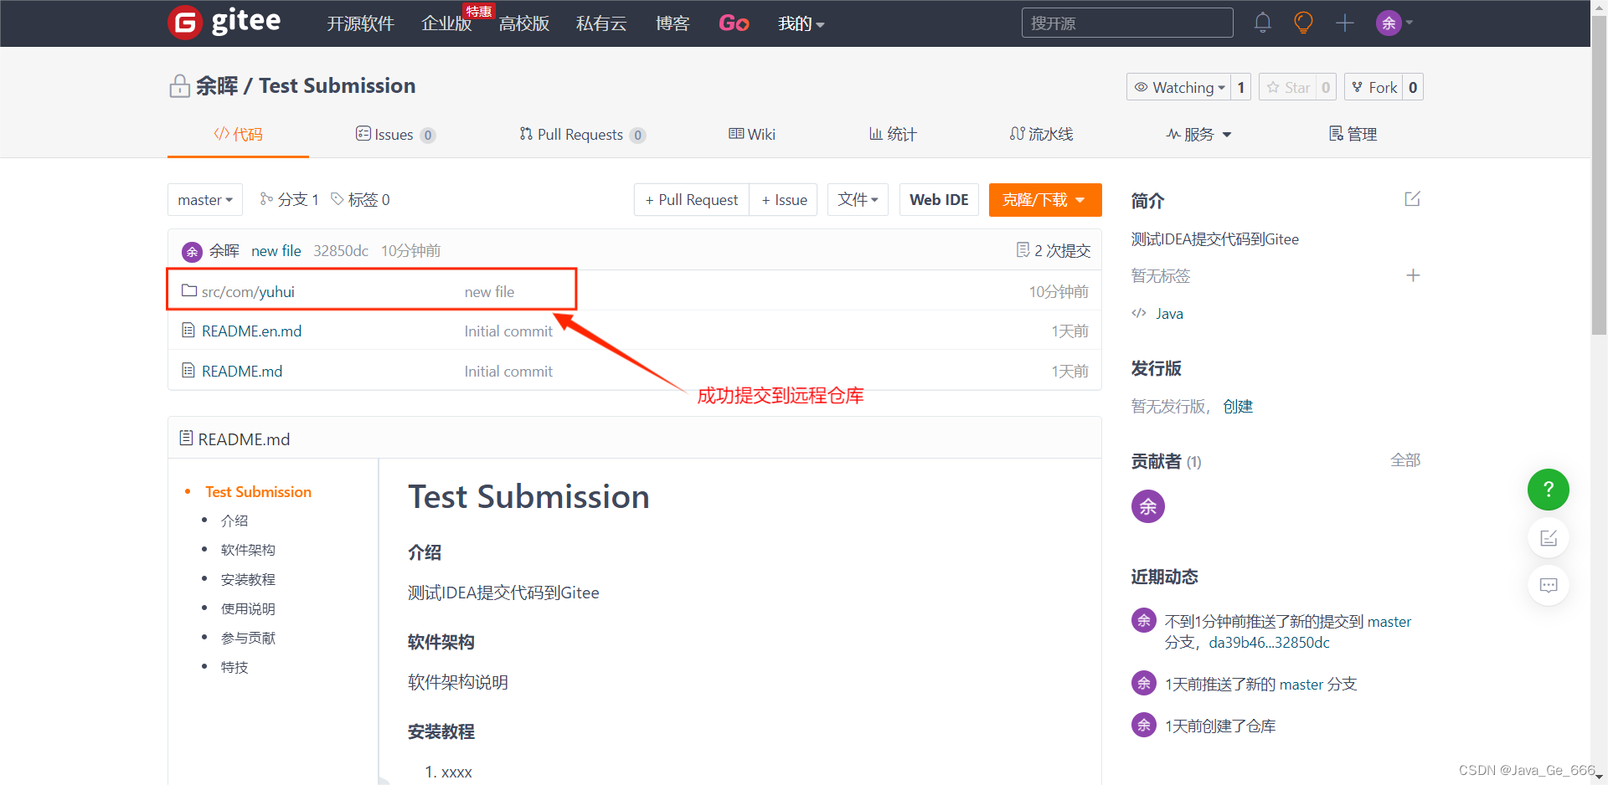Click 软件架构 in the README outline
The image size is (1608, 785).
(248, 550)
